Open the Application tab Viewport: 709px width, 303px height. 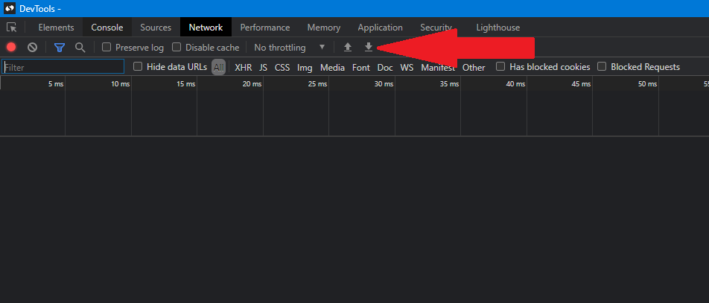coord(380,28)
